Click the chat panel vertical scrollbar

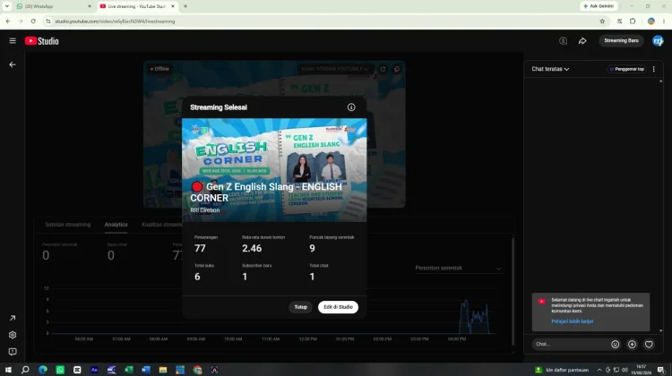click(x=661, y=206)
